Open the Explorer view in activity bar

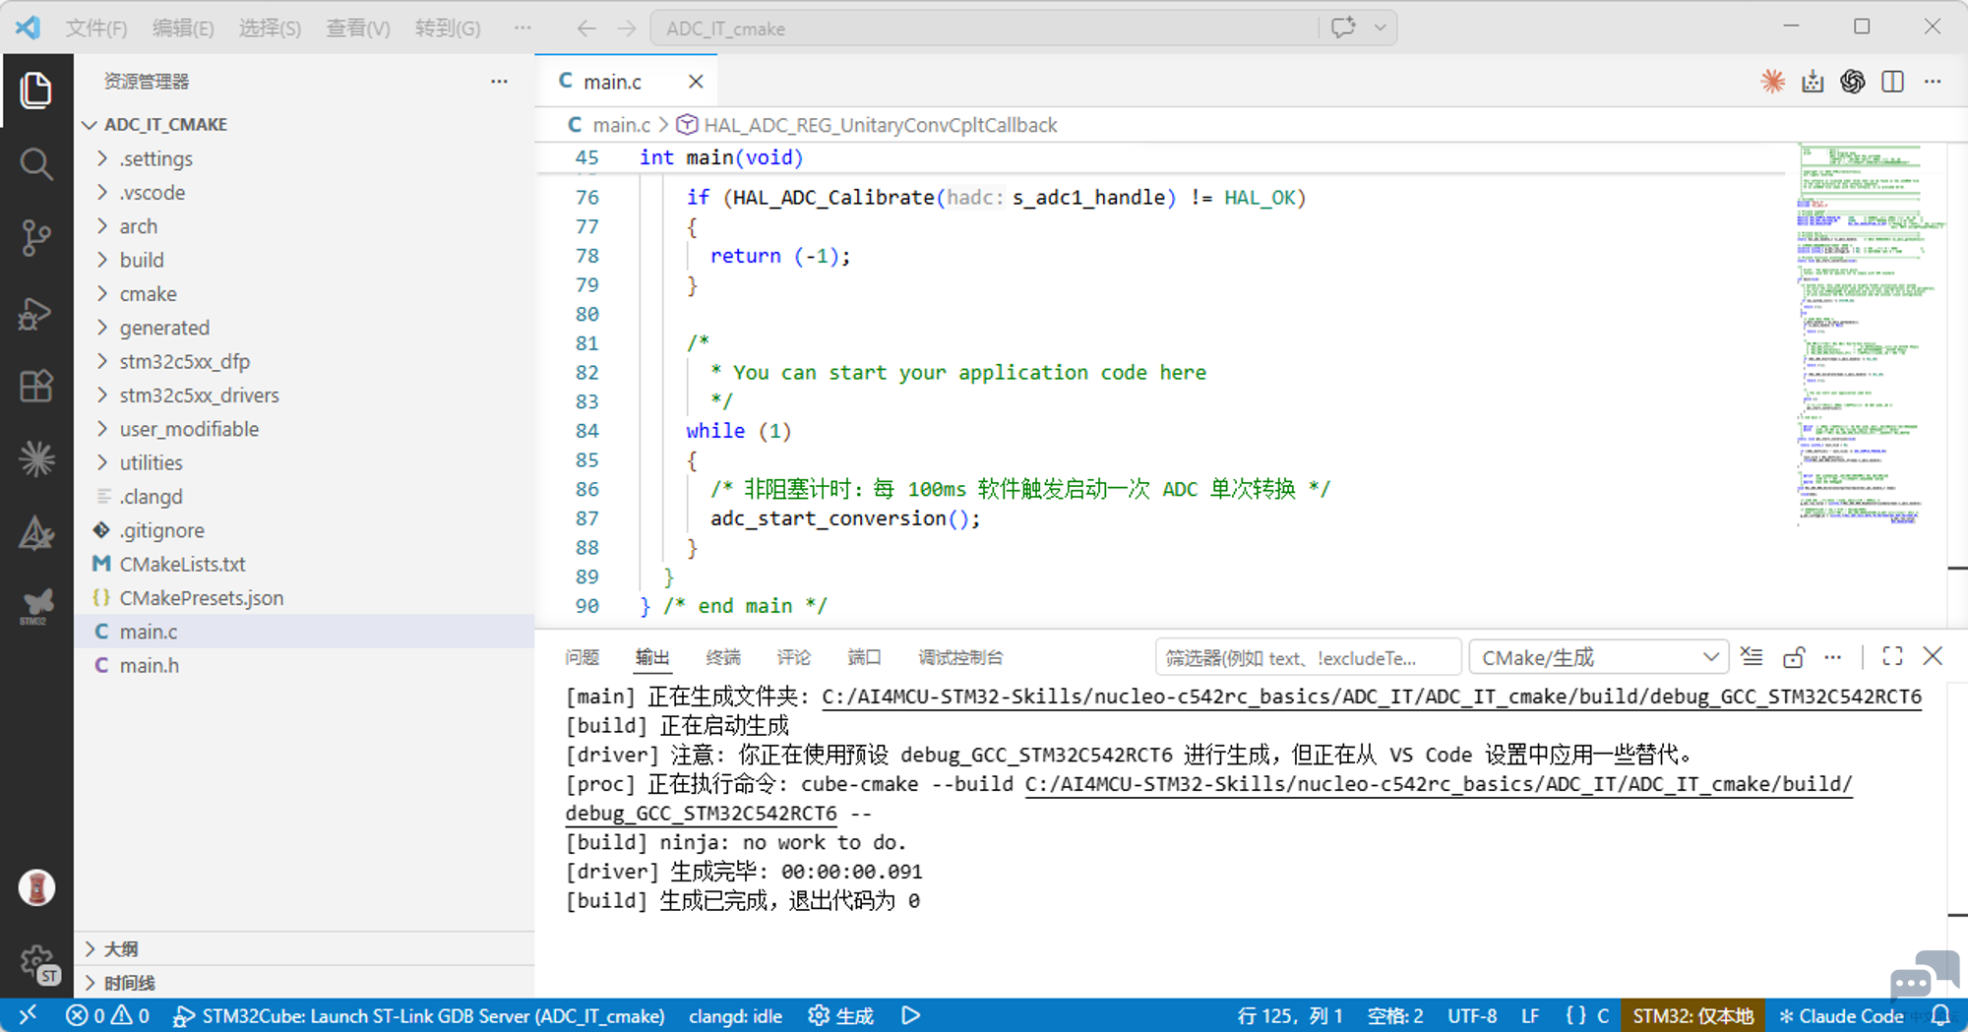36,91
